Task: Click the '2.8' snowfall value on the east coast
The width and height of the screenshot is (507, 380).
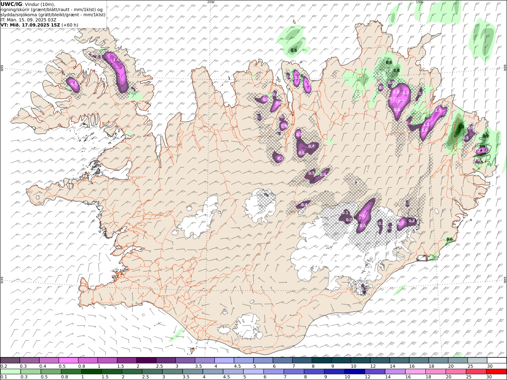Action: pos(482,151)
